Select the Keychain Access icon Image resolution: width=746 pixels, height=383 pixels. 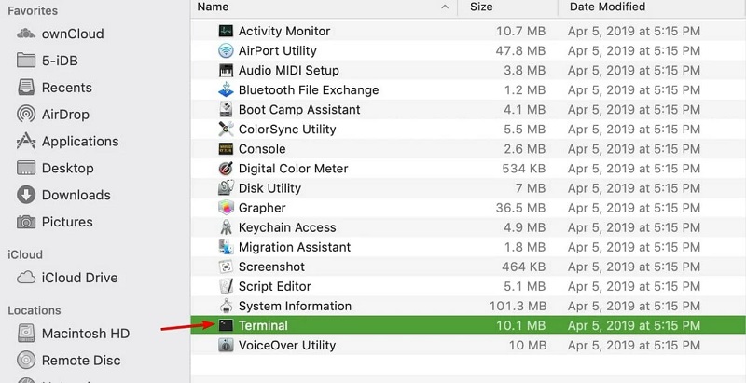226,227
